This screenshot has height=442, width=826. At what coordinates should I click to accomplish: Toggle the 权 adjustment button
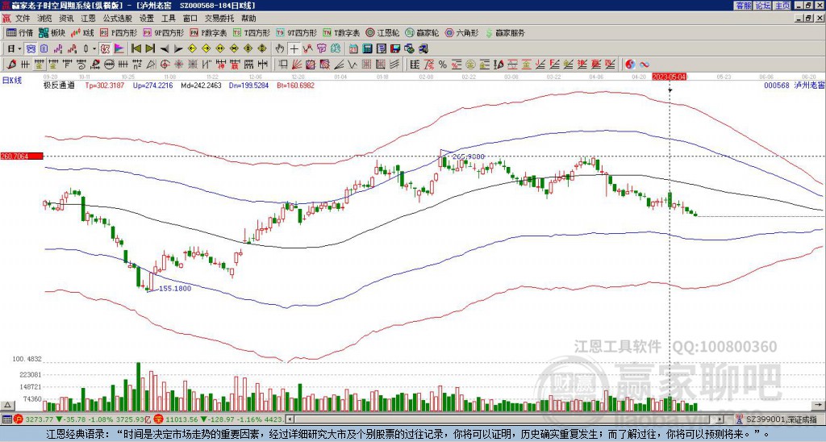(x=105, y=48)
